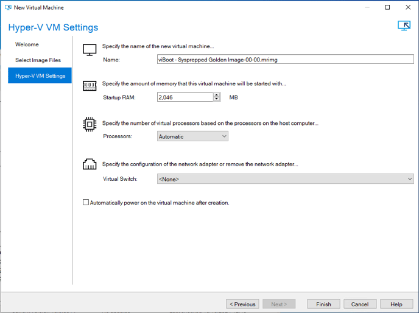Enable automatically power on the virtual machine
Screen dimensions: 419x313
point(86,202)
